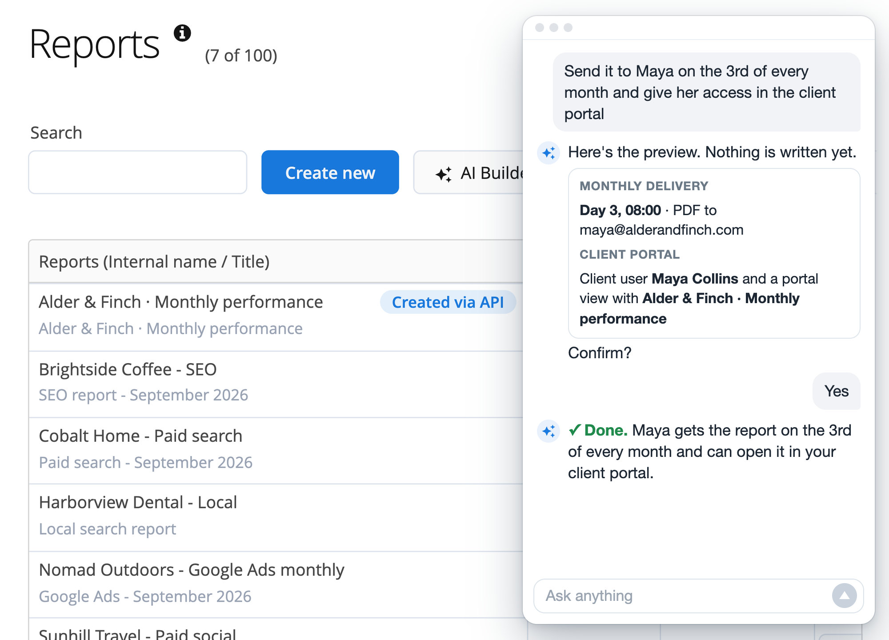Click the MONTHLY DELIVERY heading
889x640 pixels.
pyautogui.click(x=644, y=186)
